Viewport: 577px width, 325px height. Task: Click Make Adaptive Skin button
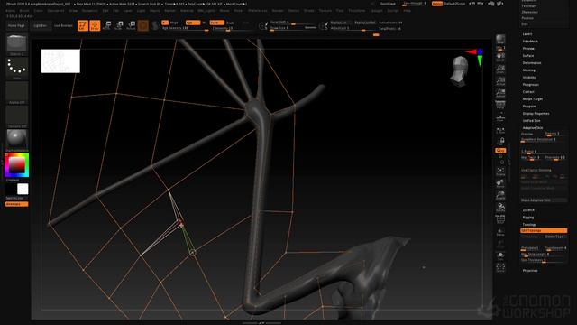coord(544,200)
